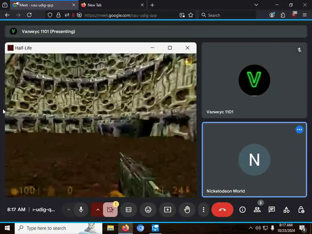Open the Firefox hamburger application menu
Image resolution: width=312 pixels, height=234 pixels.
305,15
